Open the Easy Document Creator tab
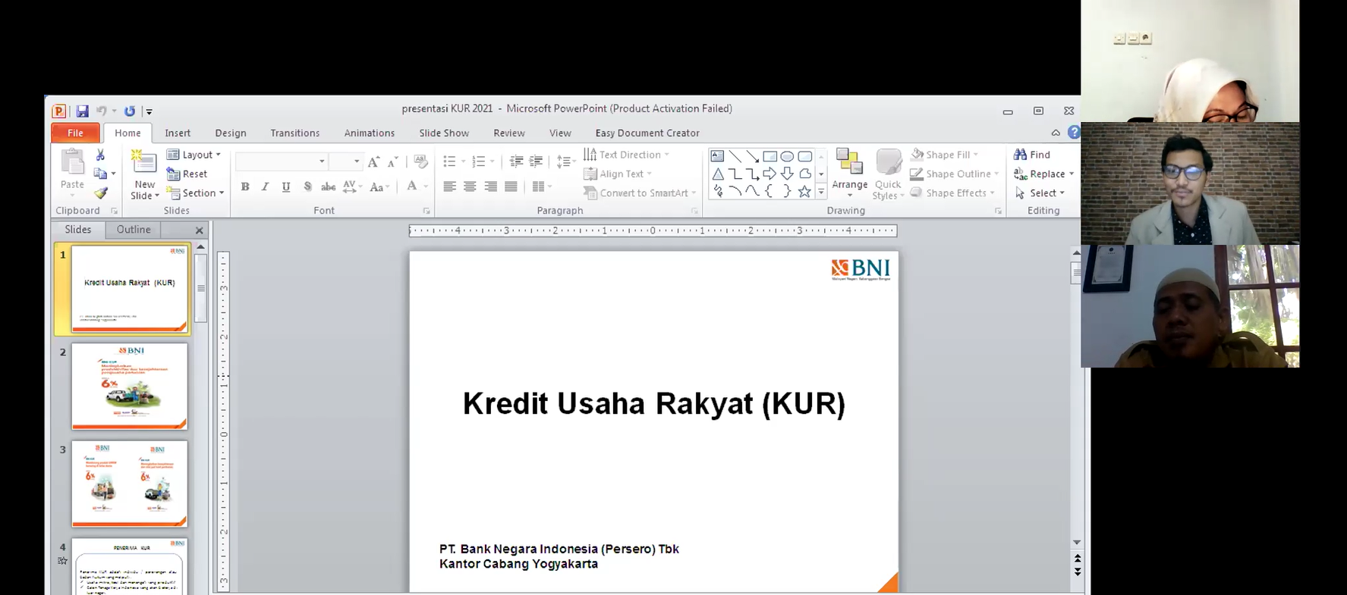 coord(647,133)
